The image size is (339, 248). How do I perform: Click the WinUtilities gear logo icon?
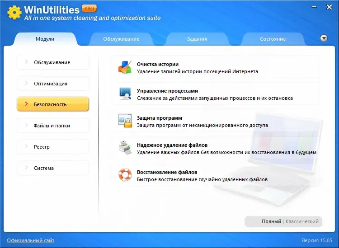pos(14,12)
